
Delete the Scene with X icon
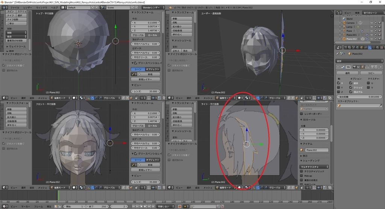pos(136,8)
